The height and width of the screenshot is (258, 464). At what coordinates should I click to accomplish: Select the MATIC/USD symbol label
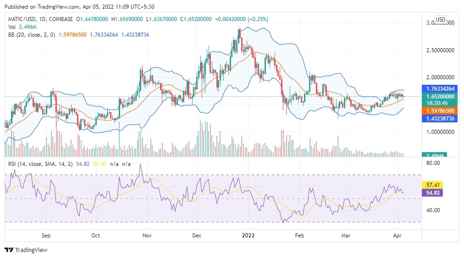pyautogui.click(x=22, y=19)
